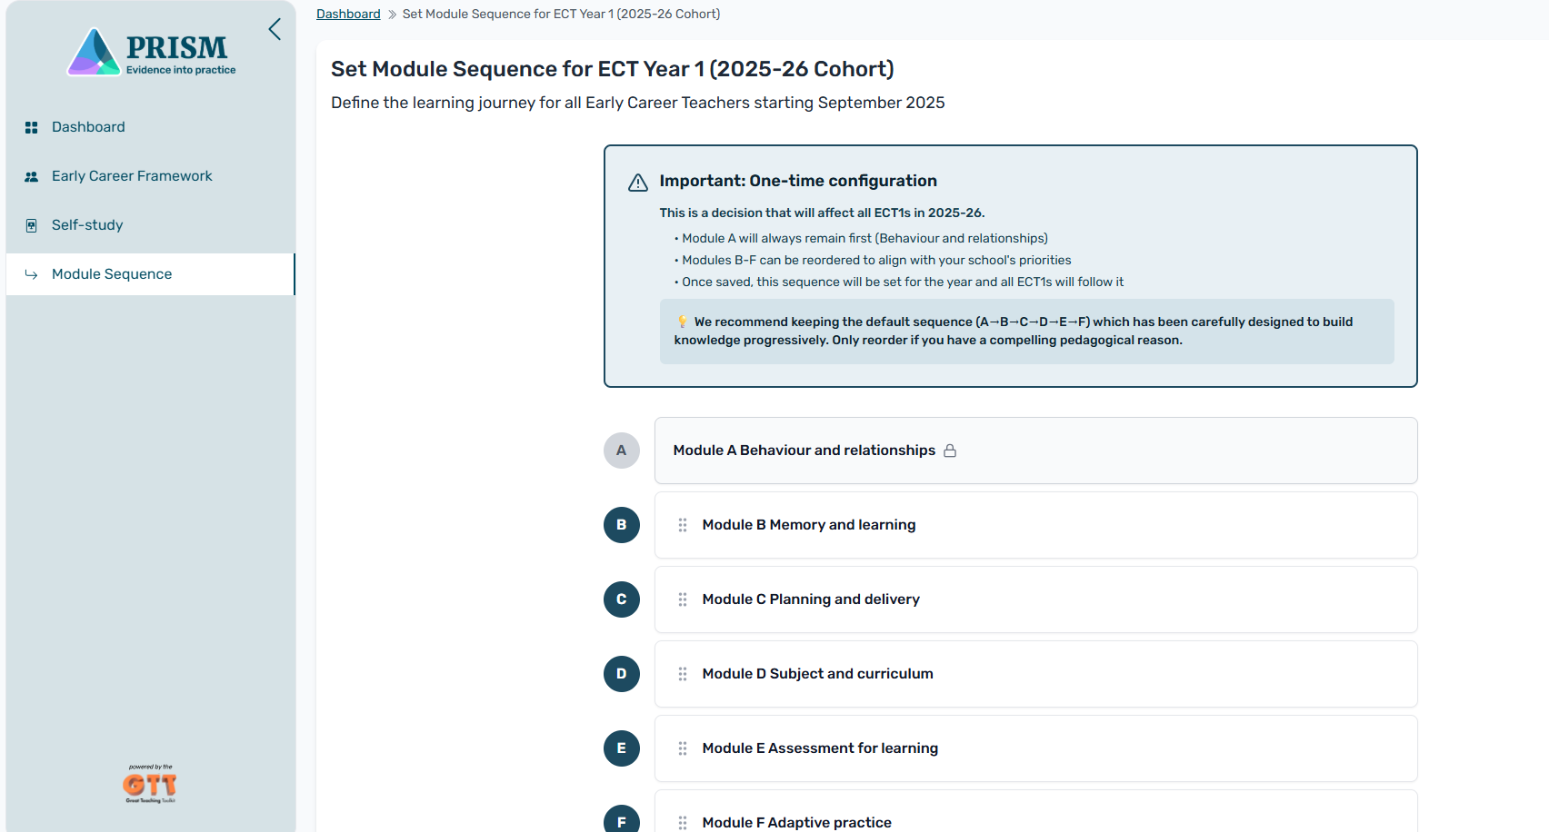
Task: Click the drag handle for Module E
Action: click(x=683, y=748)
